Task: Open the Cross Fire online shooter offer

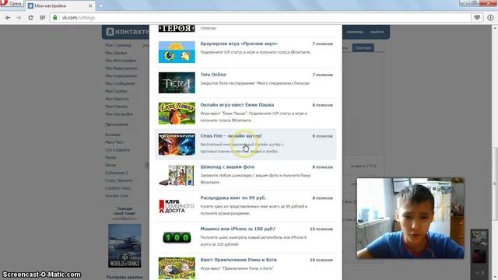Action: coord(231,135)
